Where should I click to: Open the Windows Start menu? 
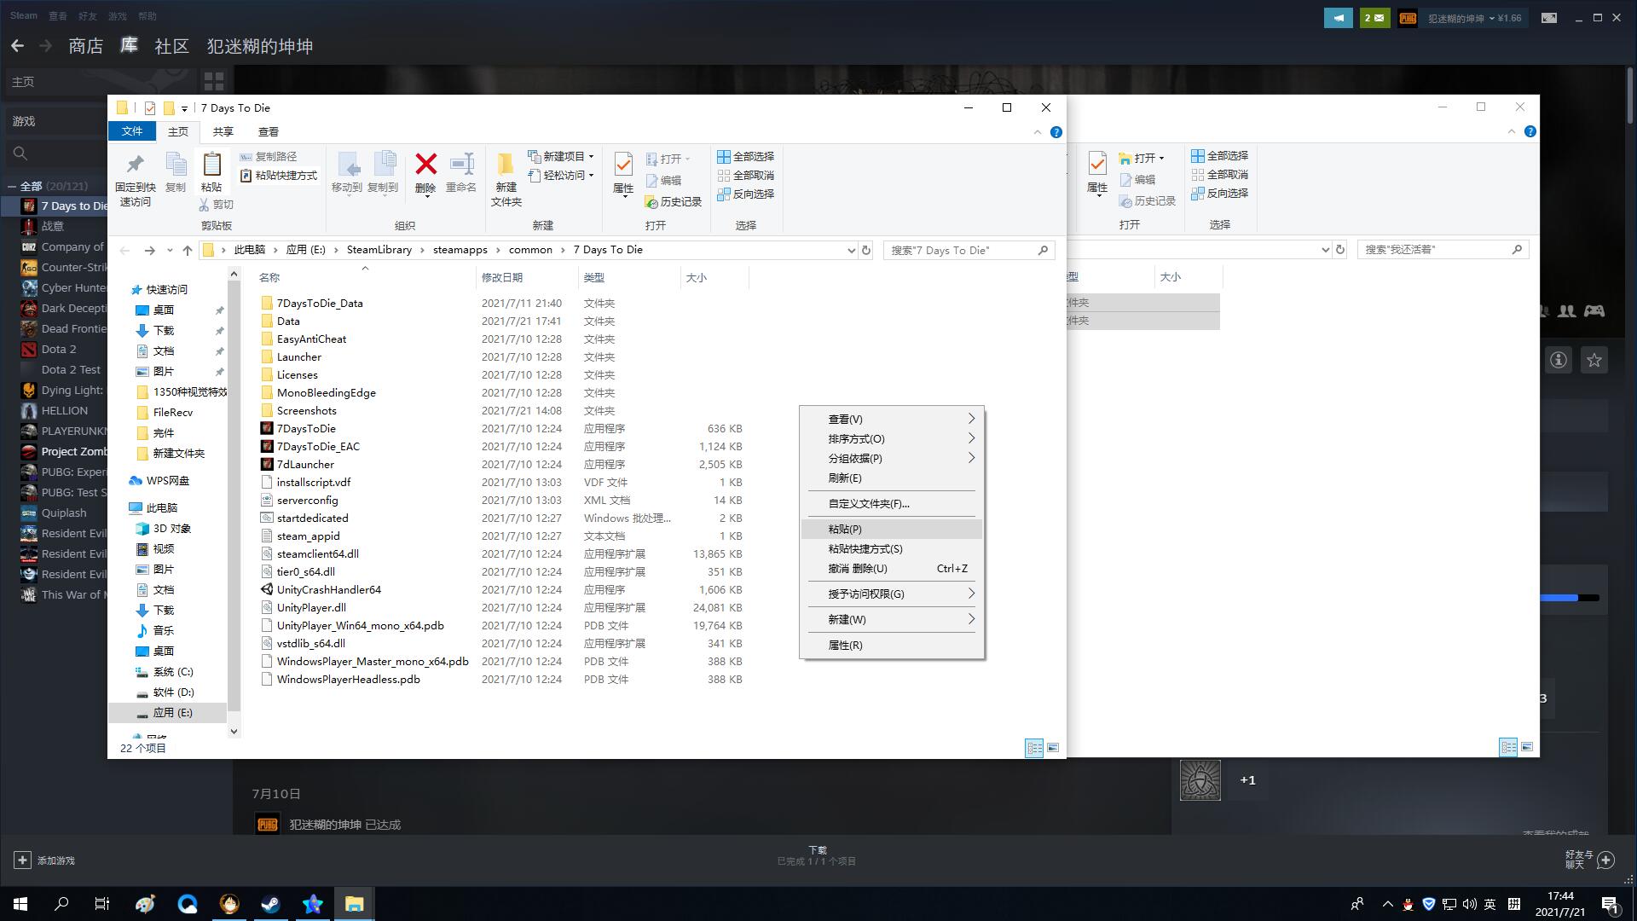20,904
